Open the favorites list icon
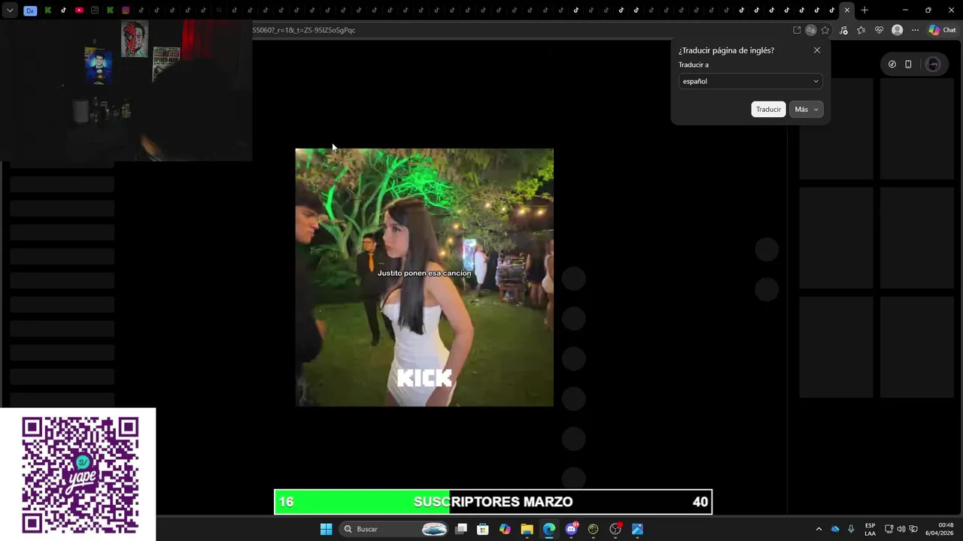 [x=861, y=30]
